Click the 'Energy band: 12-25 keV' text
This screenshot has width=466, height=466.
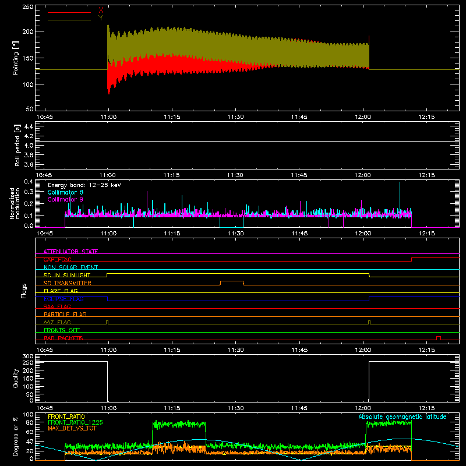[x=84, y=185]
